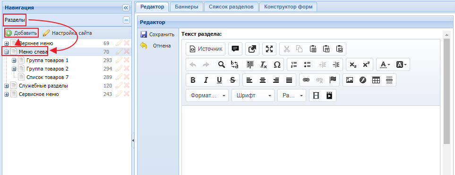Toggle superscript formatting

(366, 65)
